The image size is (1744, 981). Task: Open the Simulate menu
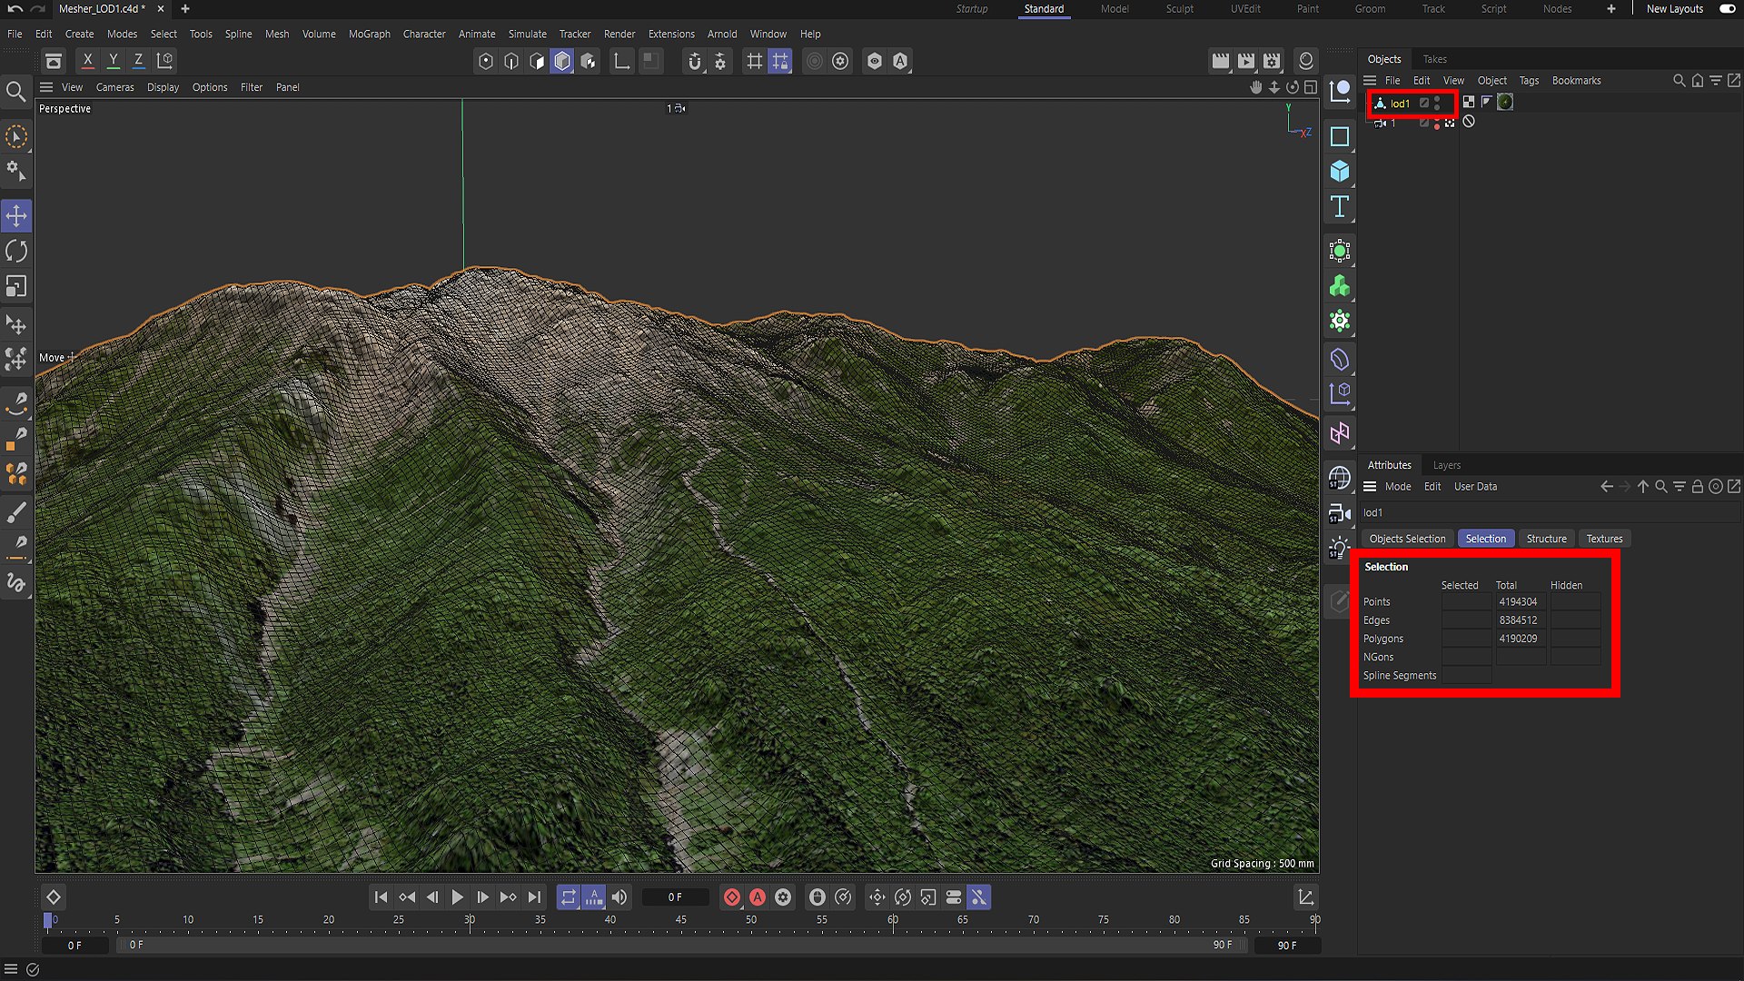pos(528,34)
